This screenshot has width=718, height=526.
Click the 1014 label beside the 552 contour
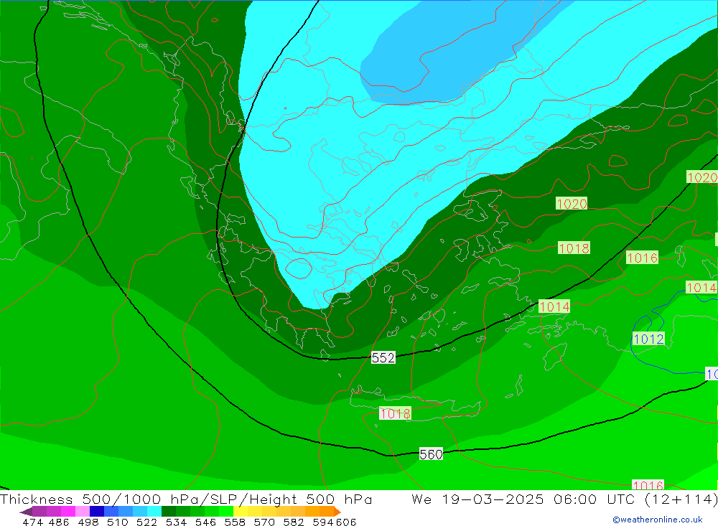click(554, 306)
